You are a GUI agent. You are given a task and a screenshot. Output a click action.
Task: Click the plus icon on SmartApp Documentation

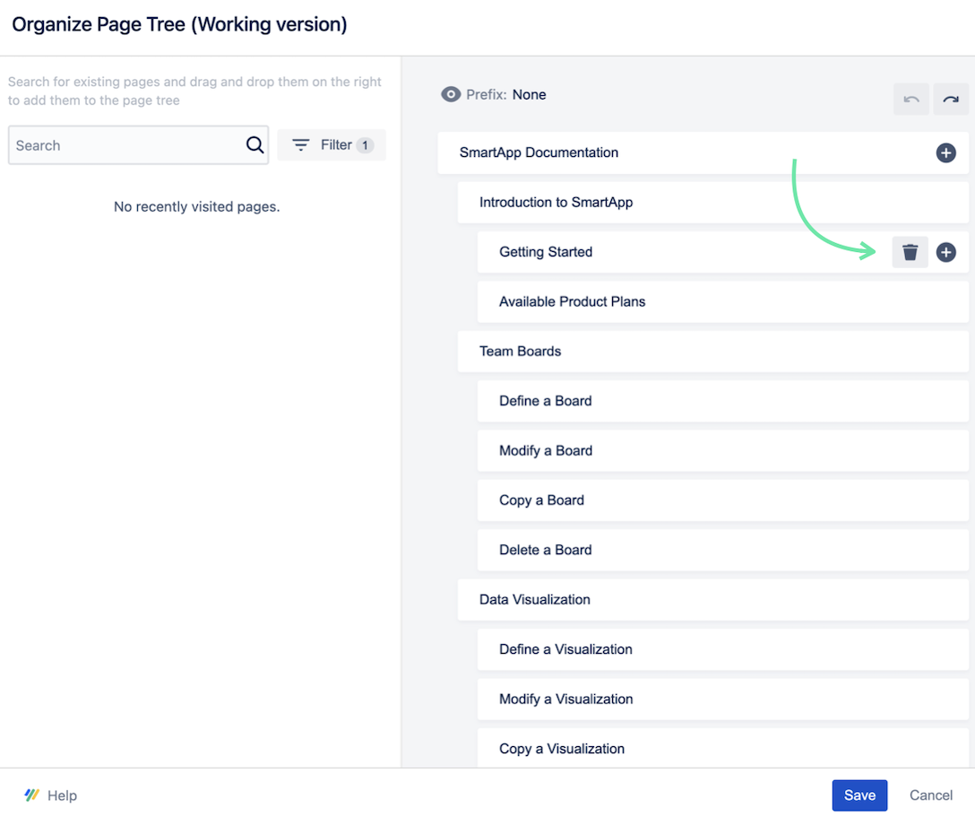coord(945,152)
